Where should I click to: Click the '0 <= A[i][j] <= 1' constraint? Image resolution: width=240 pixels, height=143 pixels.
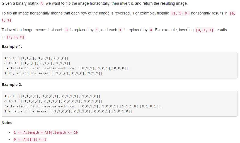click(30, 139)
